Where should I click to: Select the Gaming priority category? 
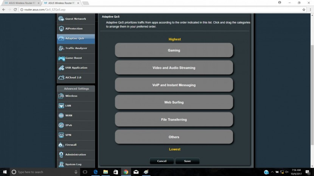click(174, 50)
